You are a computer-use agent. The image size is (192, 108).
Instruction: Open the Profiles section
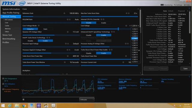(x=6, y=43)
